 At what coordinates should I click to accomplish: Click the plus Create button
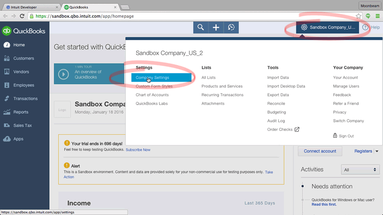216,27
